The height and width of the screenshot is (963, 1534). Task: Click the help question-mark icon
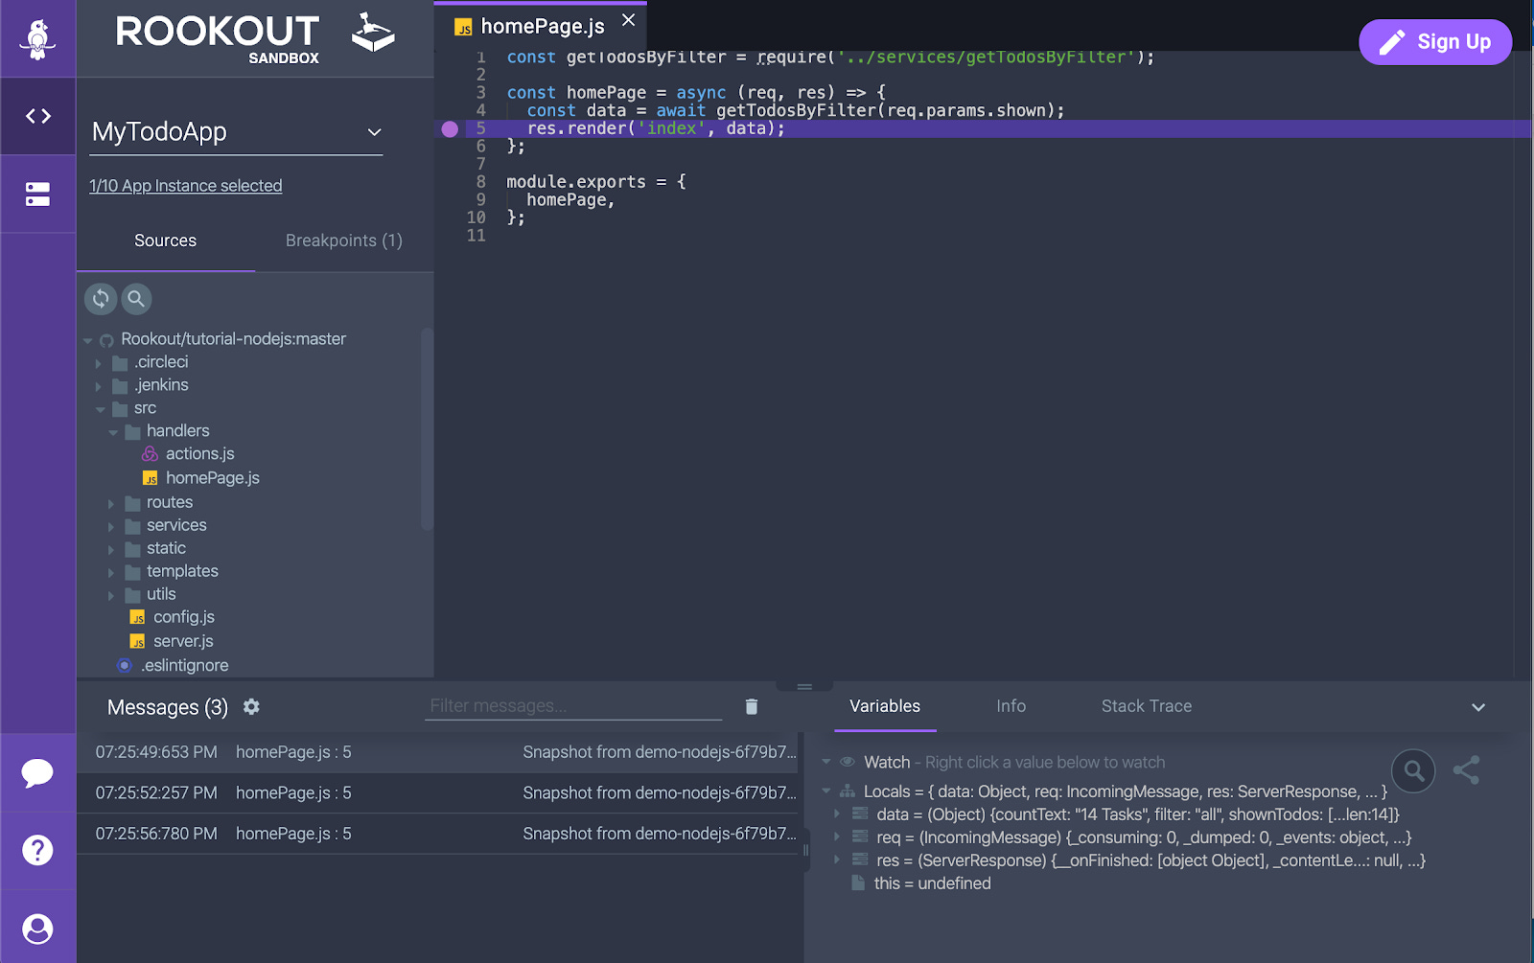pos(38,850)
